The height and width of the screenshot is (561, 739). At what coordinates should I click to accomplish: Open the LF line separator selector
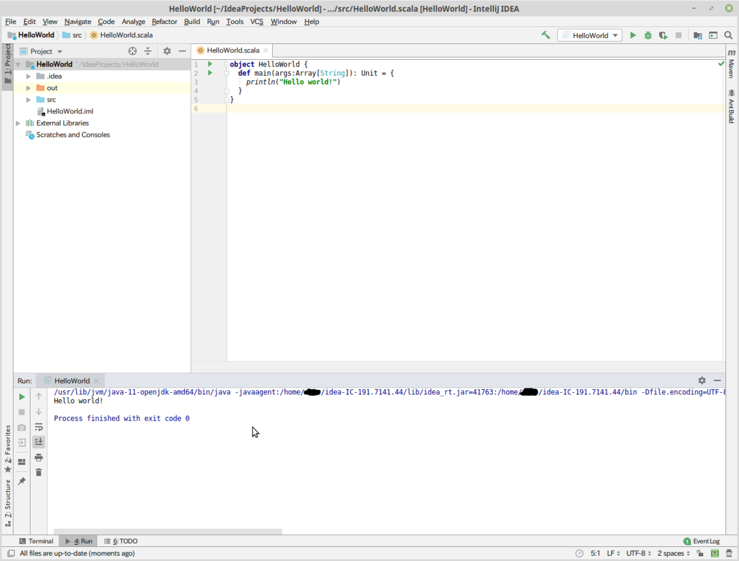tap(613, 553)
